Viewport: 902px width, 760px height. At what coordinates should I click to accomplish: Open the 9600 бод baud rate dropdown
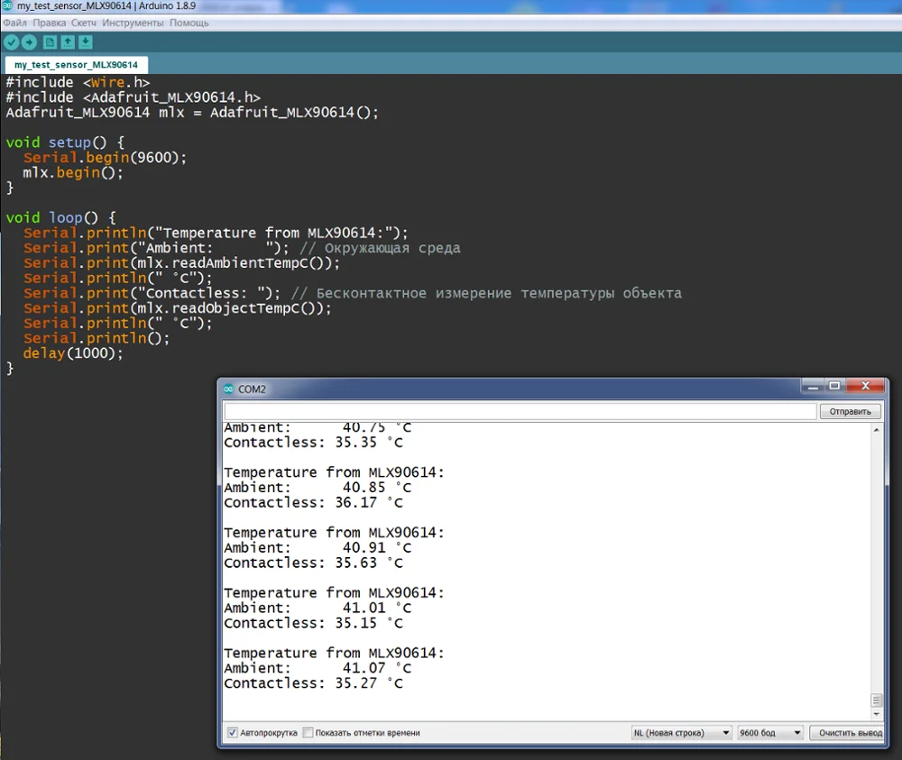[770, 733]
